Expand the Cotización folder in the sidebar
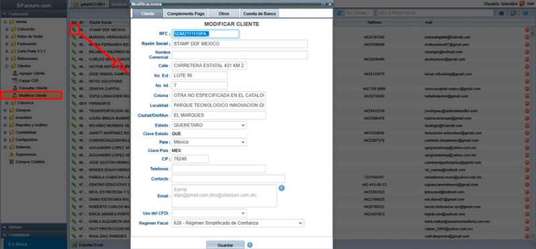536x249 pixels. (7, 29)
